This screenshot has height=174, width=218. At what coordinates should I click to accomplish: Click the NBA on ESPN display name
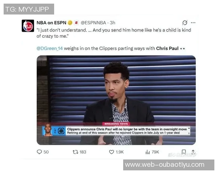tap(52, 22)
